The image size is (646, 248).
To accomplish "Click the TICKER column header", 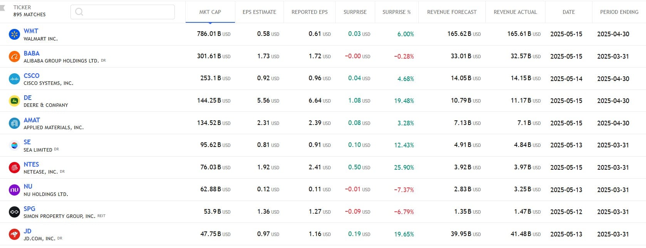I will click(22, 7).
